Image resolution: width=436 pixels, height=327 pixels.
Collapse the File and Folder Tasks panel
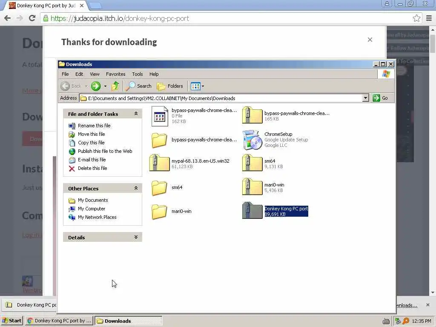pos(136,113)
